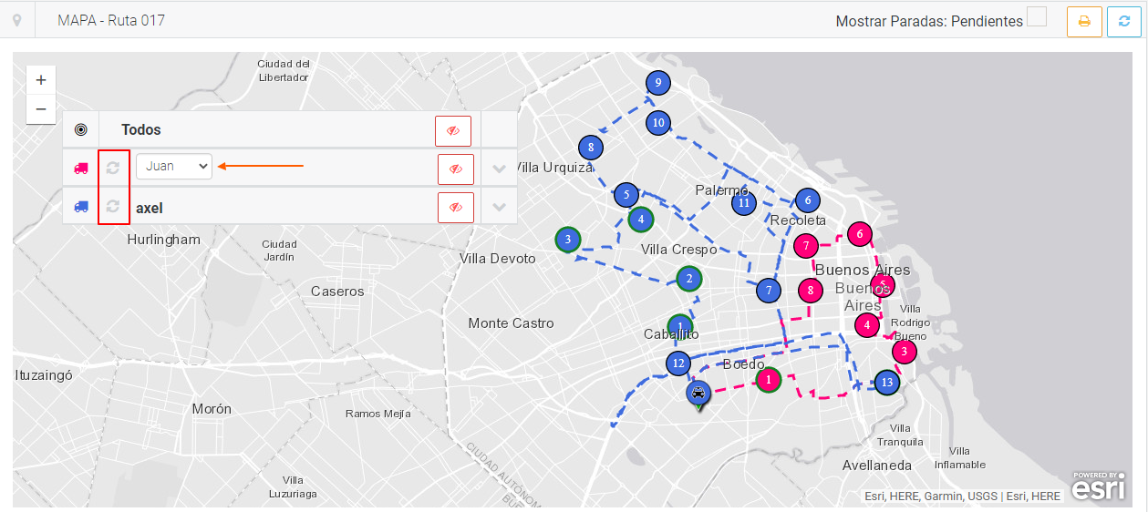The image size is (1148, 512).
Task: Refresh Juan's route with the sync icon
Action: coord(113,168)
